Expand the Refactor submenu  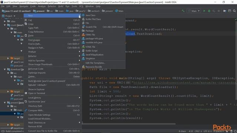[53, 56]
